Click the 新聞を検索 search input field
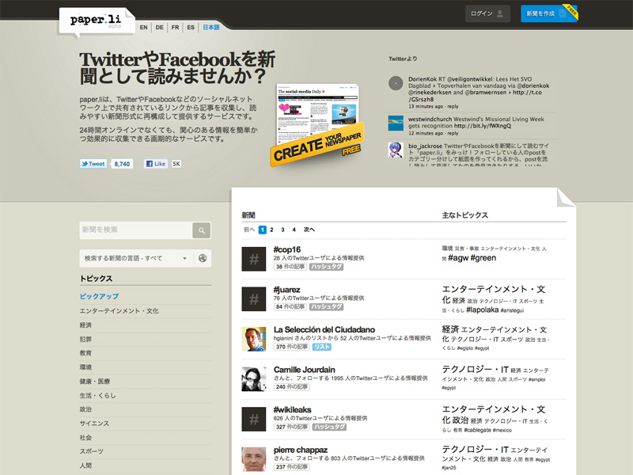This screenshot has width=633, height=475. 135,230
